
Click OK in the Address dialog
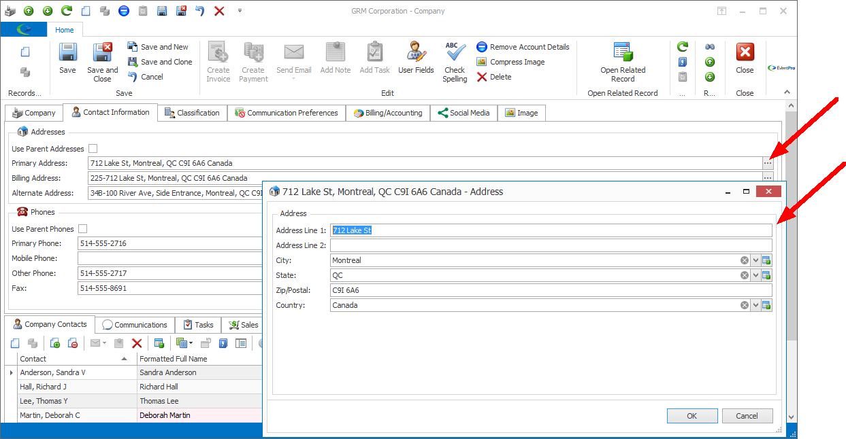pyautogui.click(x=692, y=416)
